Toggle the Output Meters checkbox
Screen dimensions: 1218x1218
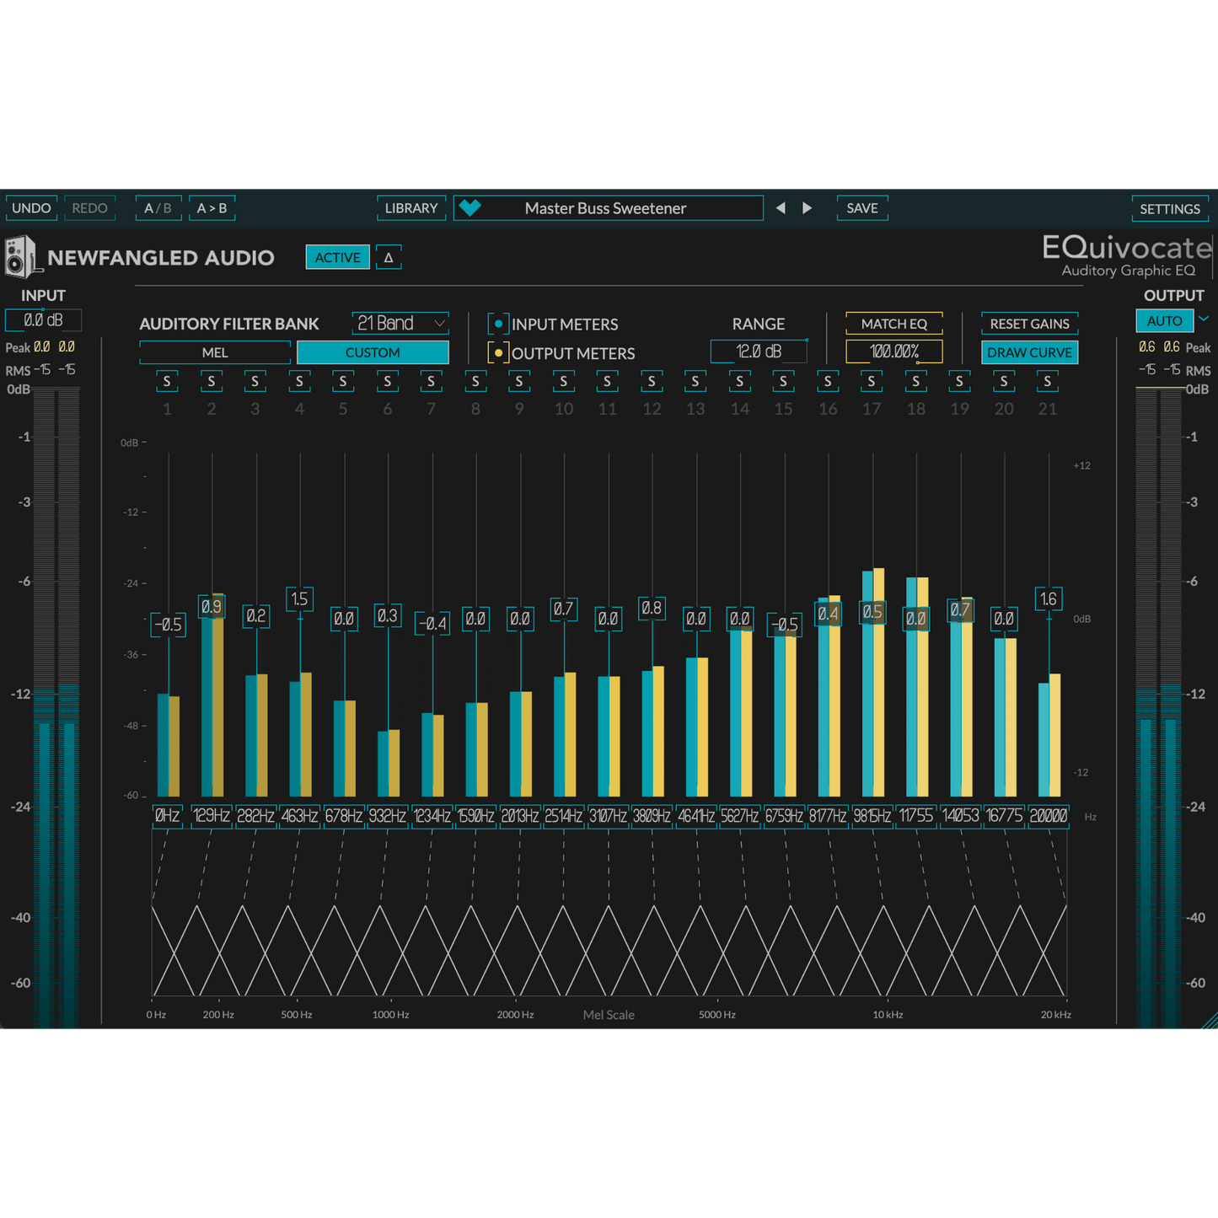pyautogui.click(x=498, y=353)
